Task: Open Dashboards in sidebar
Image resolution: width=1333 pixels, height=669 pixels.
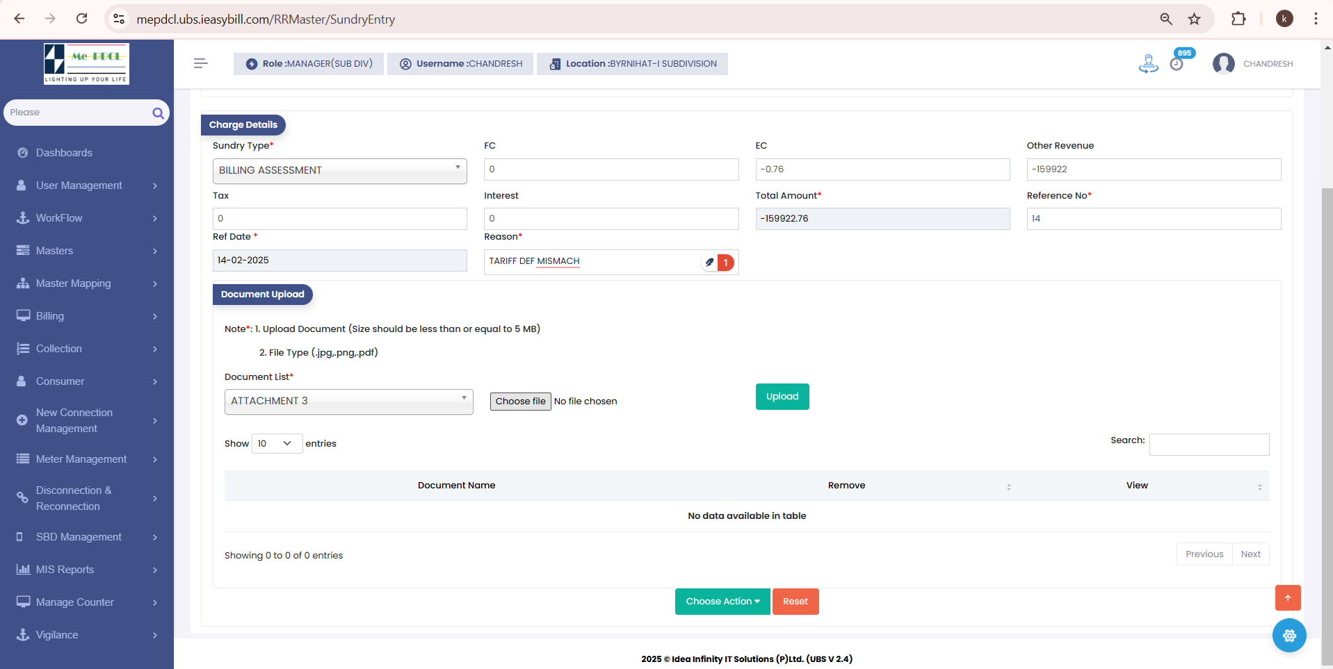Action: pos(64,153)
